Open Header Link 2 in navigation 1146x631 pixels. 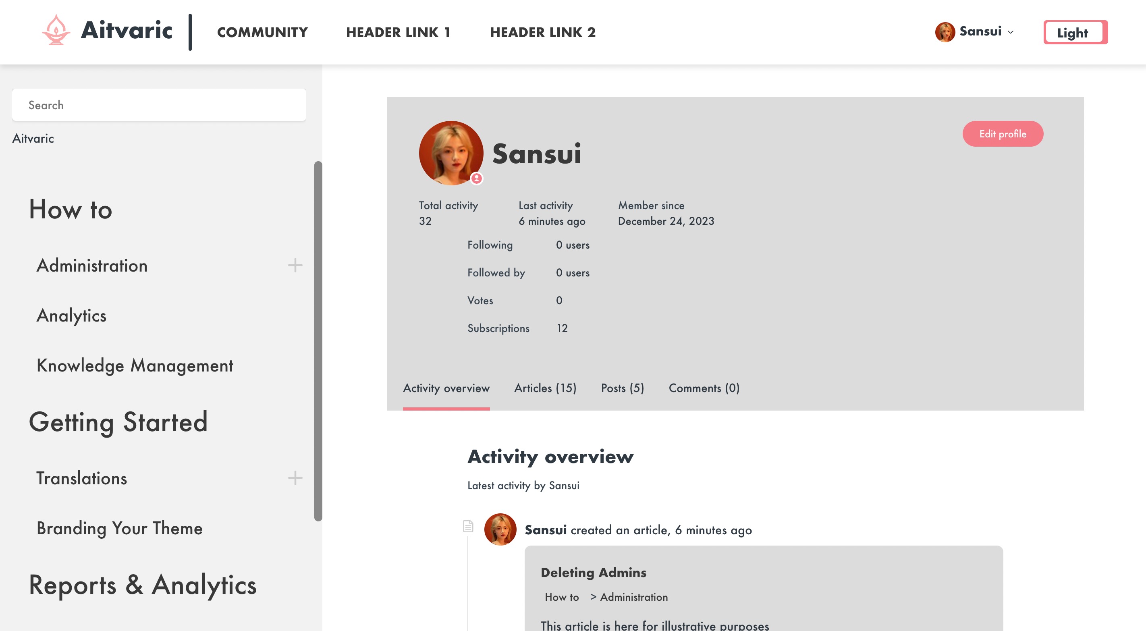(x=542, y=33)
